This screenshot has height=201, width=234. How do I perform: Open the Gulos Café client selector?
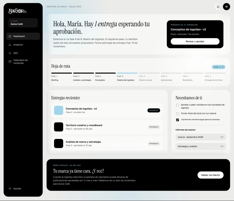23,23
